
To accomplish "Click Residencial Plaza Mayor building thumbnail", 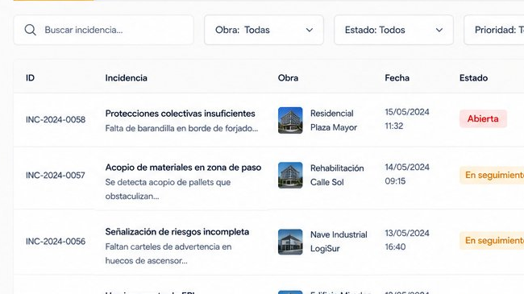I will [290, 120].
